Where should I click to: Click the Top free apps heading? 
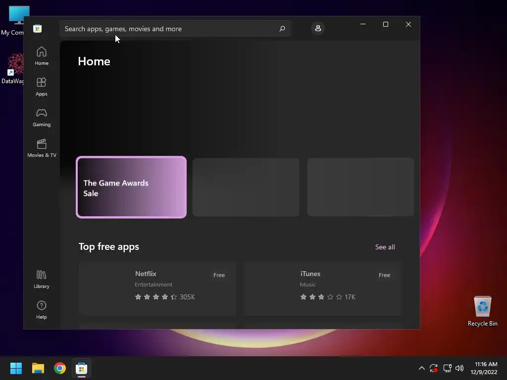tap(109, 247)
